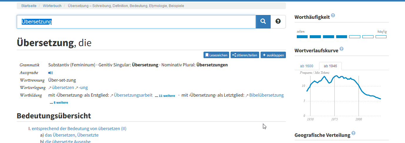This screenshot has width=405, height=143.
Task: Click the headword 'Übersetzung, die'
Action: [54, 43]
